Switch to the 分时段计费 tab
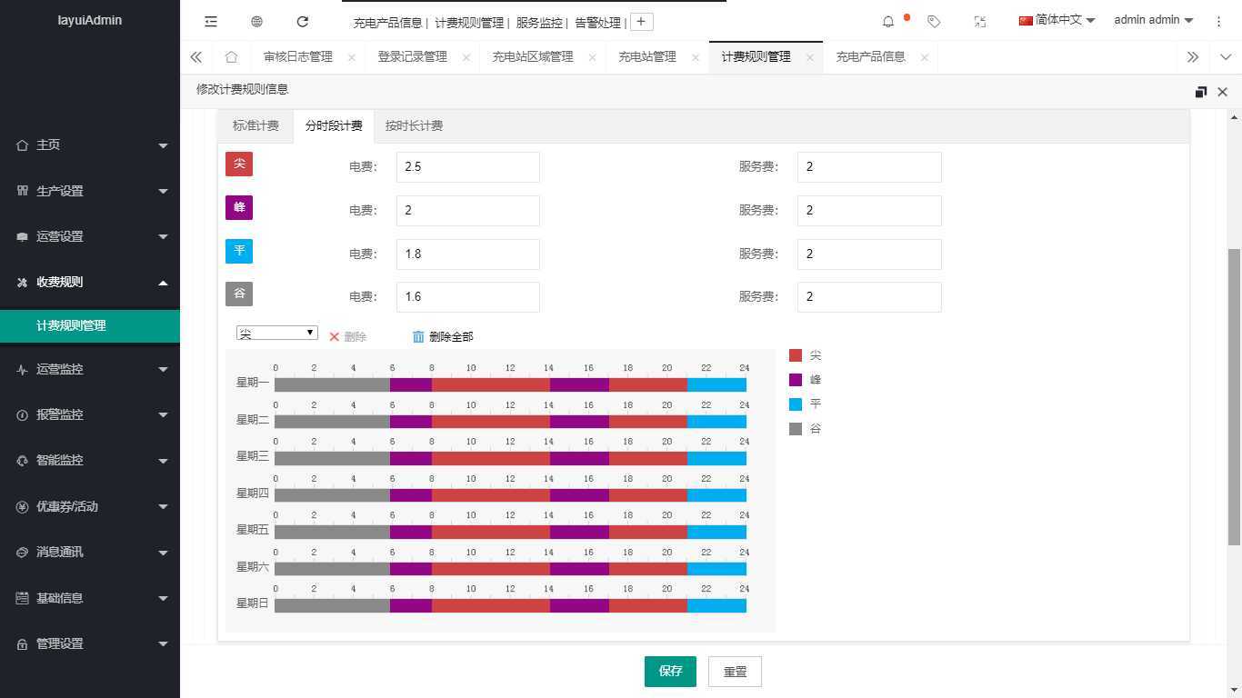The height and width of the screenshot is (698, 1242). [x=334, y=125]
